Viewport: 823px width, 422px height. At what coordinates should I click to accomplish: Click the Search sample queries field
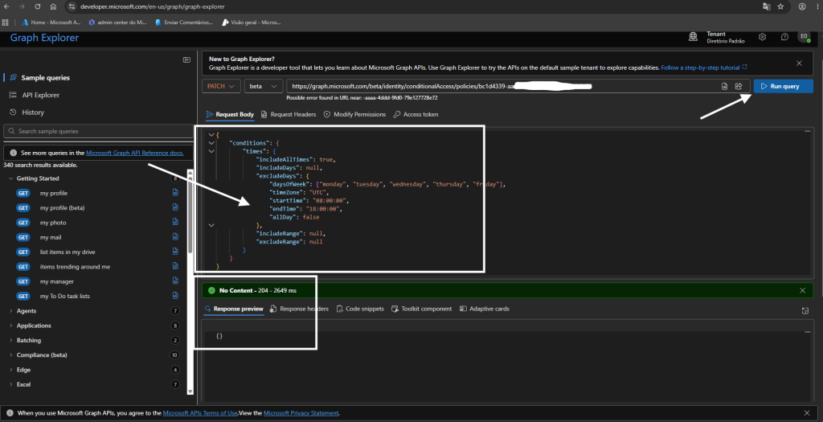coord(98,131)
